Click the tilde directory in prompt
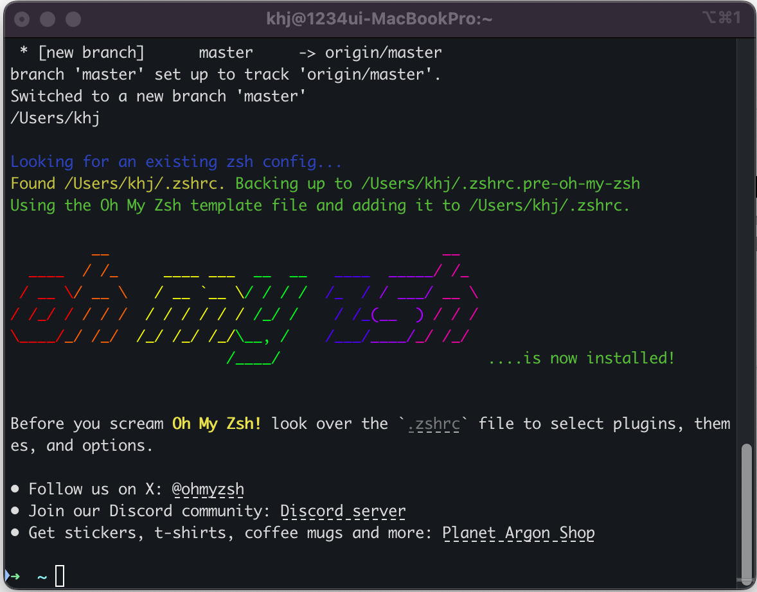Image resolution: width=757 pixels, height=592 pixels. (x=42, y=577)
